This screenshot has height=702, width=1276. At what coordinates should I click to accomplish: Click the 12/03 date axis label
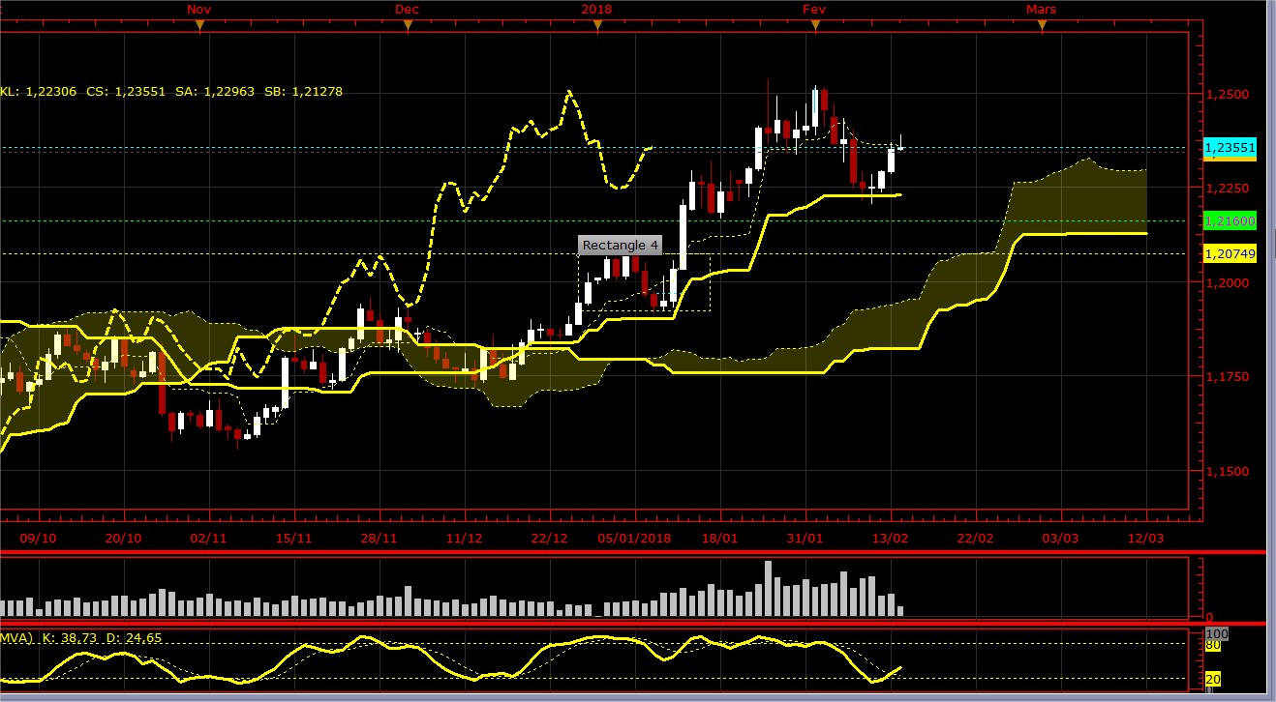(x=1145, y=538)
